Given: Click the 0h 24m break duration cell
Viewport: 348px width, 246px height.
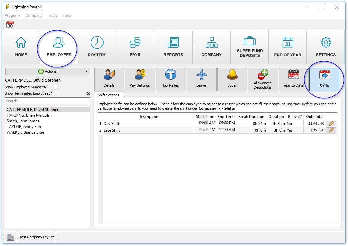Looking at the screenshot, I should coord(251,124).
